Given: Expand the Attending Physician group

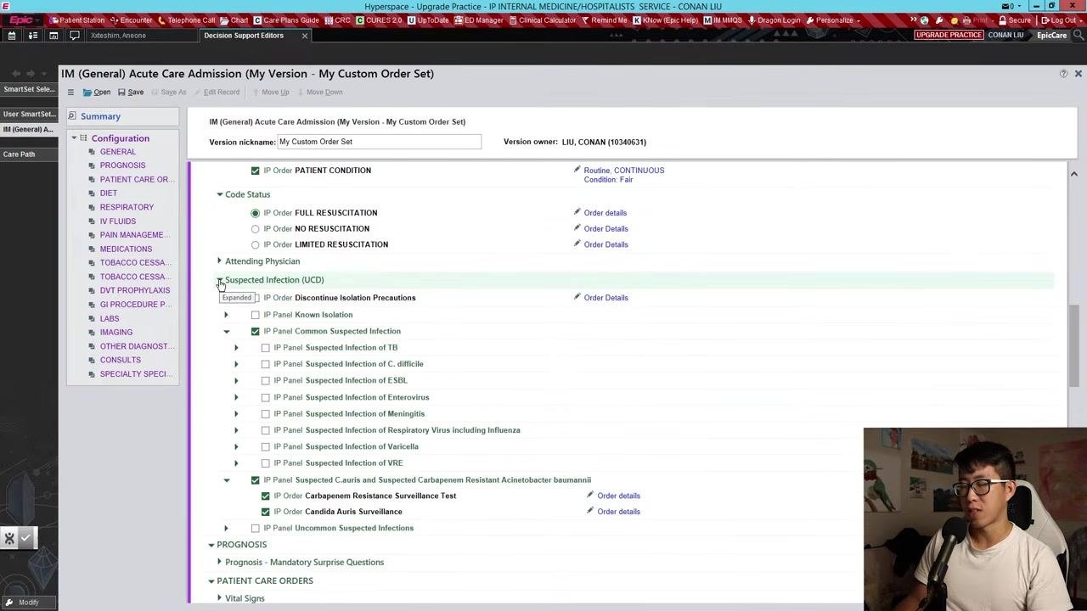Looking at the screenshot, I should tap(219, 261).
